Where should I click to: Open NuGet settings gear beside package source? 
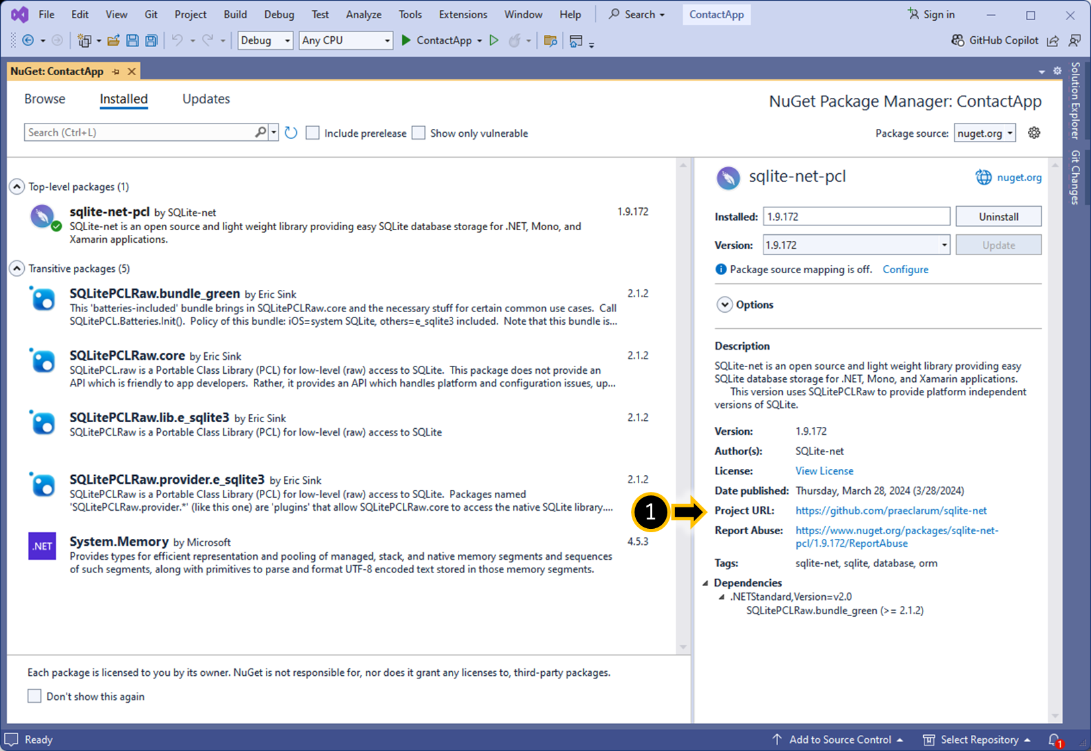click(x=1034, y=133)
